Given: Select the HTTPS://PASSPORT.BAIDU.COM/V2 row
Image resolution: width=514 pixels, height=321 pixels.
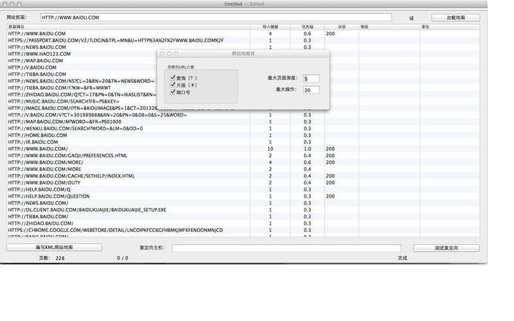Looking at the screenshot, I should [x=244, y=40].
